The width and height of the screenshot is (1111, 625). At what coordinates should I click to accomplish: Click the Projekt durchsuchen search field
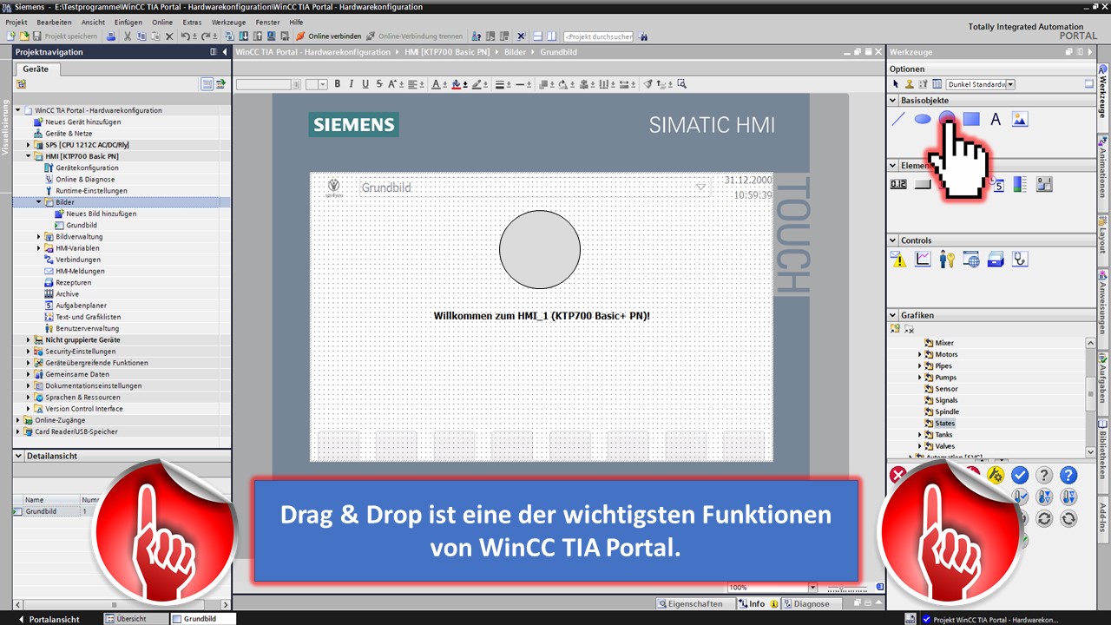(x=598, y=36)
